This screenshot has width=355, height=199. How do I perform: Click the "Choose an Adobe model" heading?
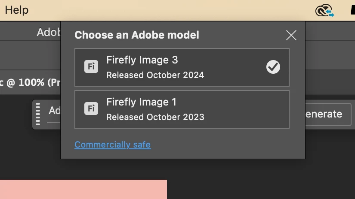click(x=137, y=35)
